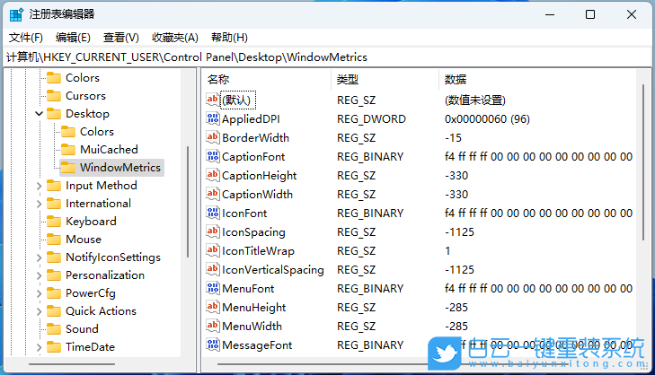Click the MenuFont binary icon
This screenshot has width=655, height=375.
click(213, 288)
